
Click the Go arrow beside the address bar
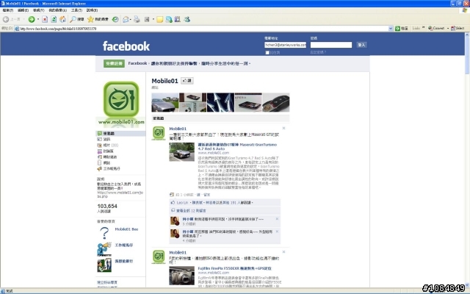tap(402, 28)
